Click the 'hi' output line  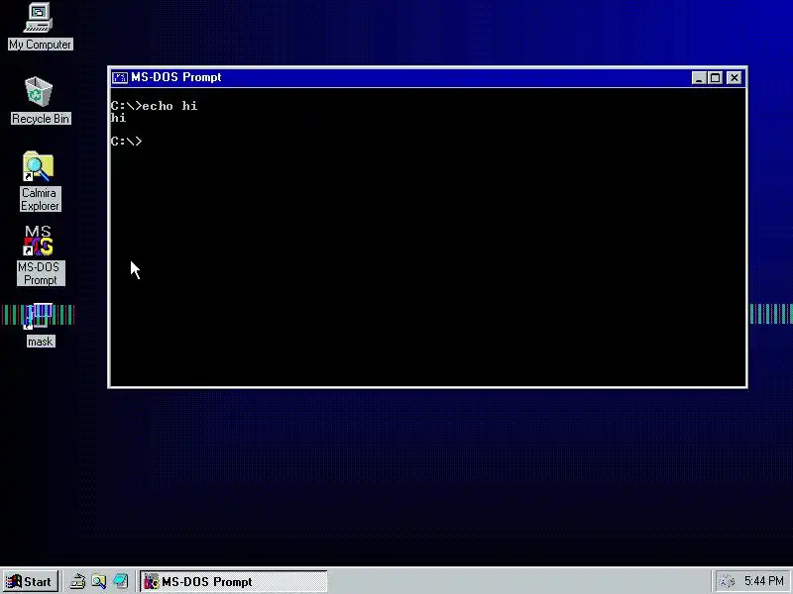(118, 118)
